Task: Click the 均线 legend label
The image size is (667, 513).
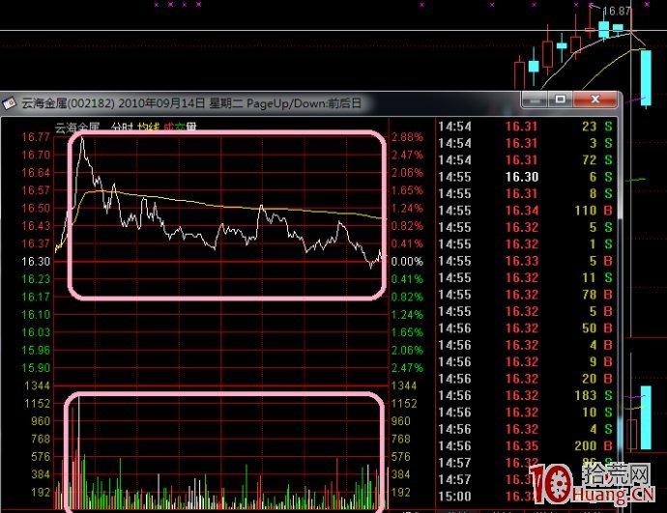Action: tap(148, 127)
